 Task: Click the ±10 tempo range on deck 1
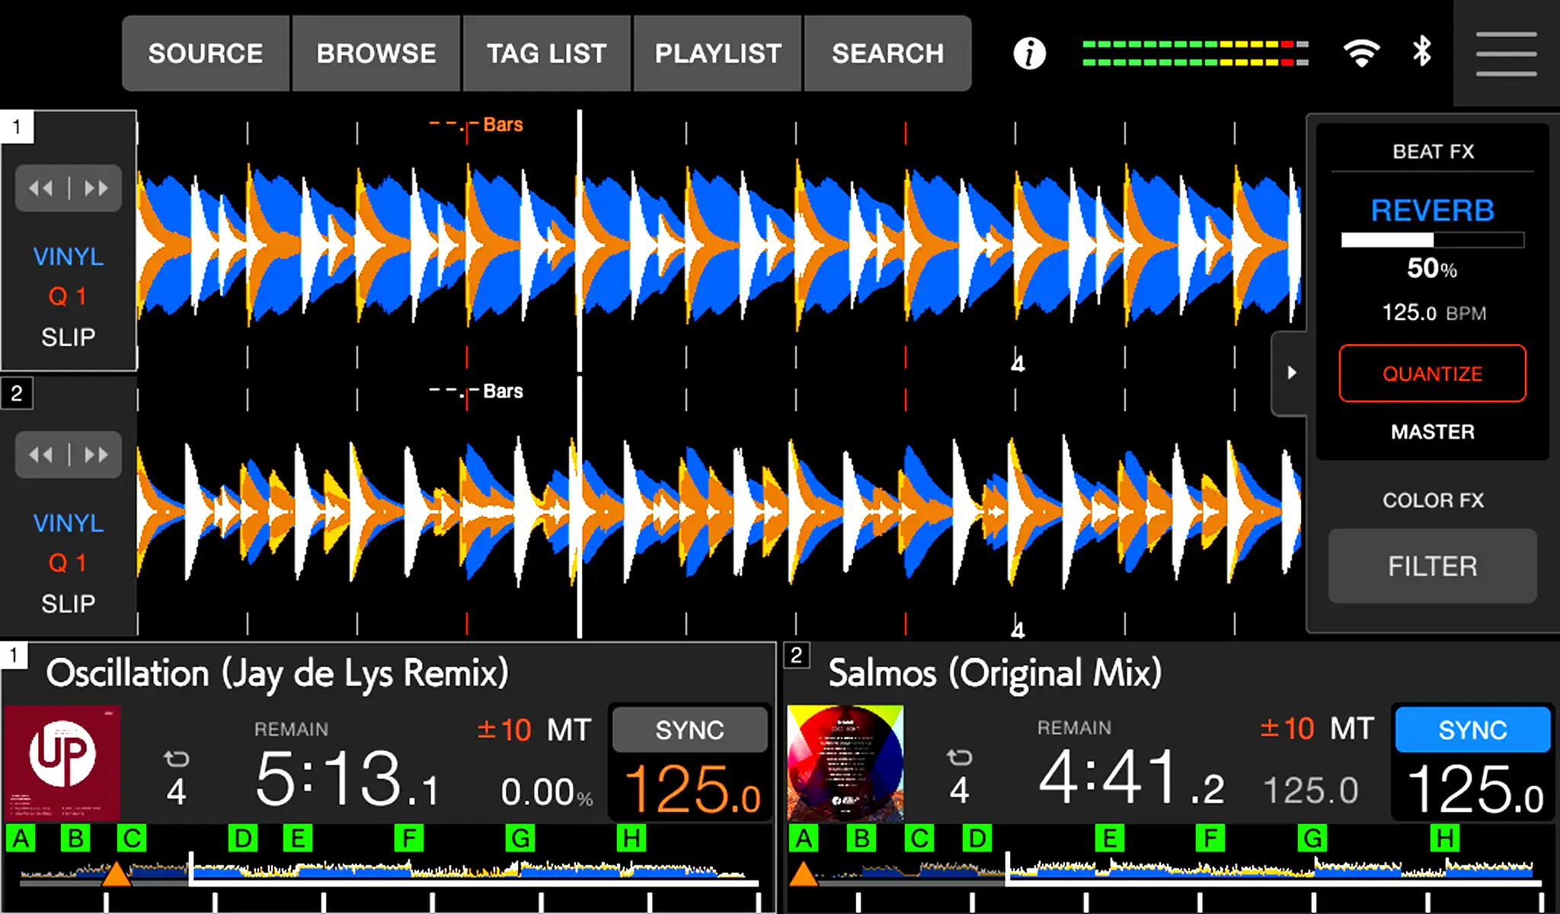coord(503,730)
